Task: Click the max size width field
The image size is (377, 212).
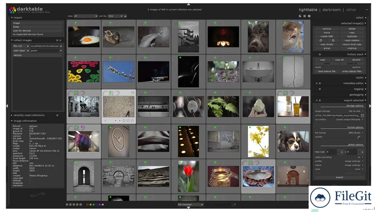Action: click(332, 152)
